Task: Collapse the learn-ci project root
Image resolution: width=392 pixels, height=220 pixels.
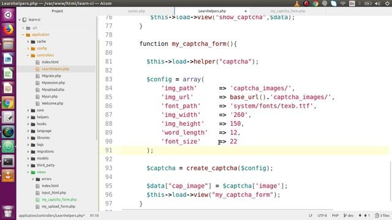Action: 20,20
